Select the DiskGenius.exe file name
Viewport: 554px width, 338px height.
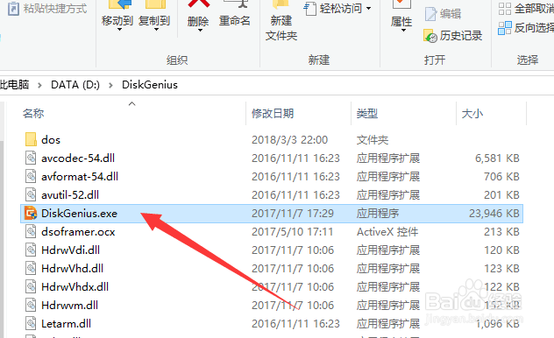[x=79, y=213]
